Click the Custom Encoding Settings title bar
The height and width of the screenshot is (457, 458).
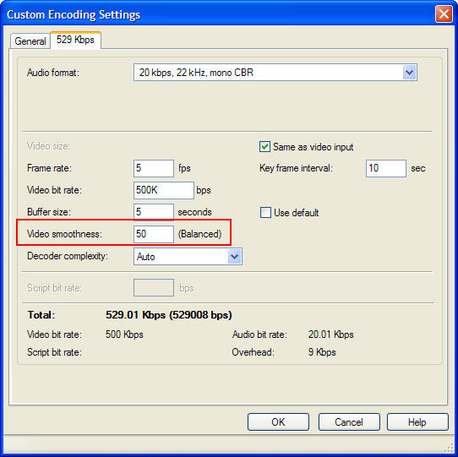coord(218,14)
